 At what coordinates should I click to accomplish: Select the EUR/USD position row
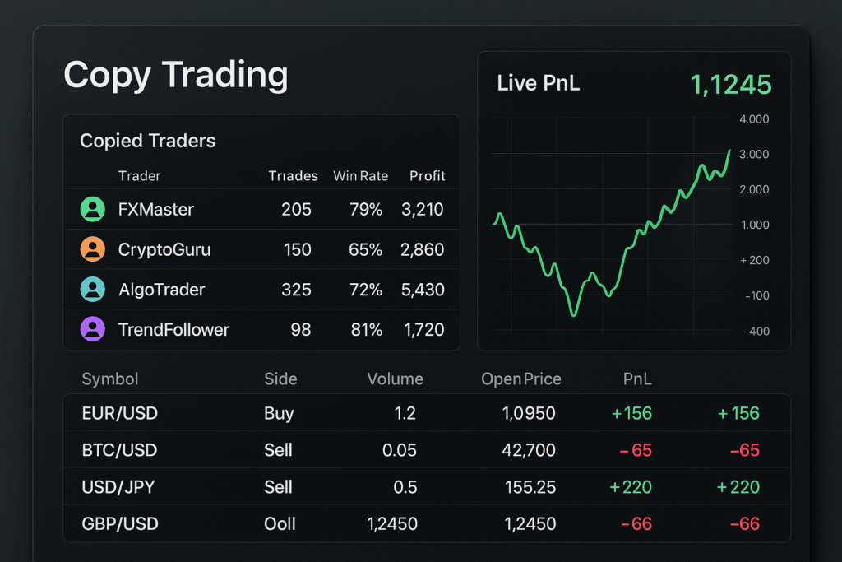pos(119,413)
